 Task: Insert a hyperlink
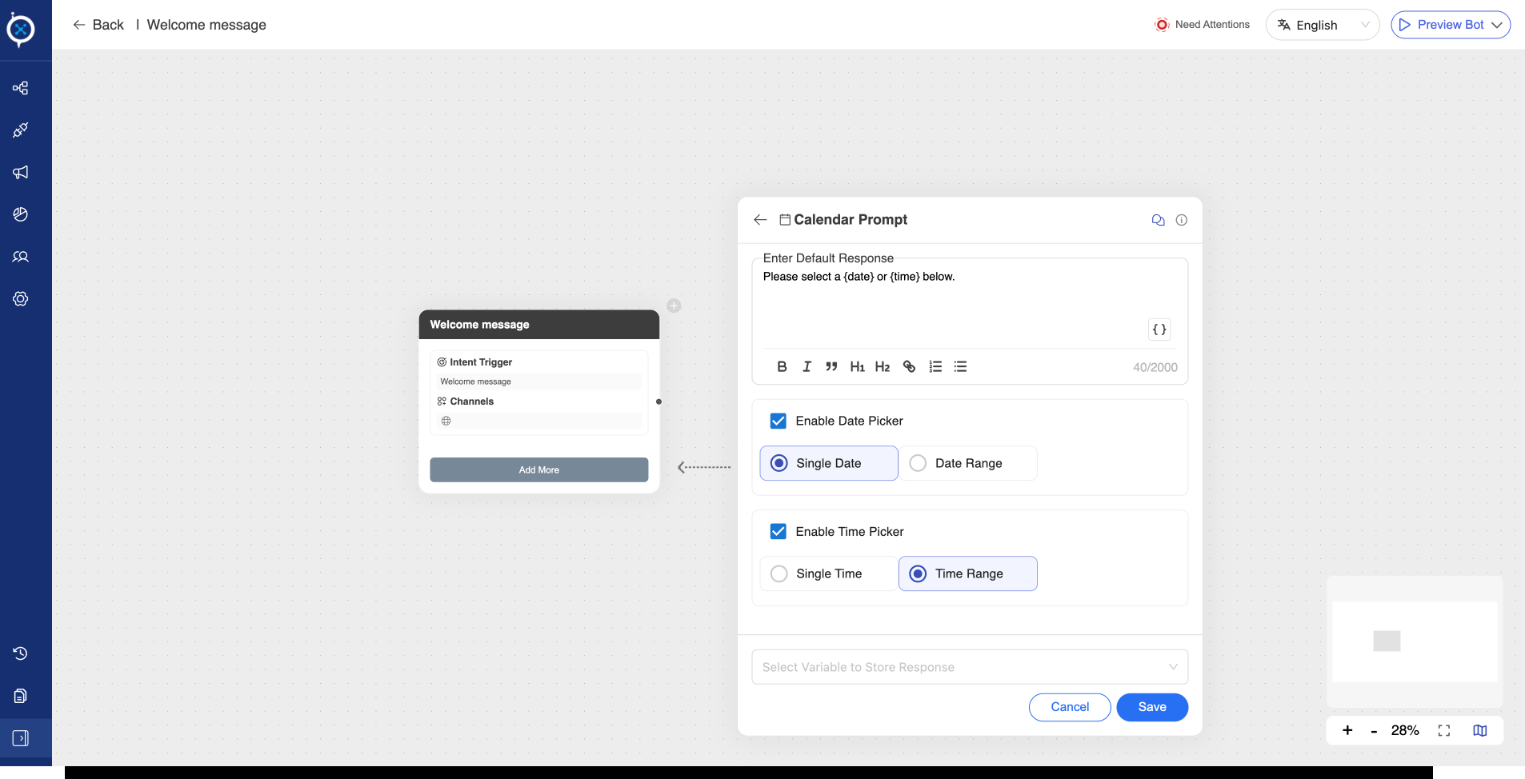(x=909, y=366)
